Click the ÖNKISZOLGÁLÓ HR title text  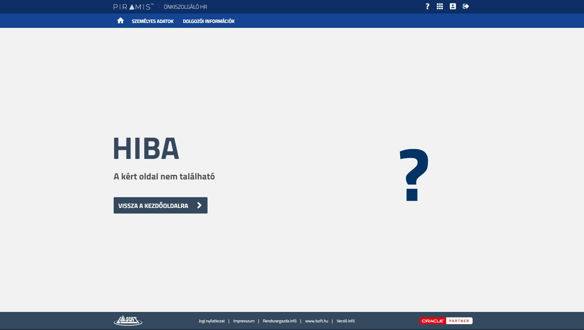point(185,7)
